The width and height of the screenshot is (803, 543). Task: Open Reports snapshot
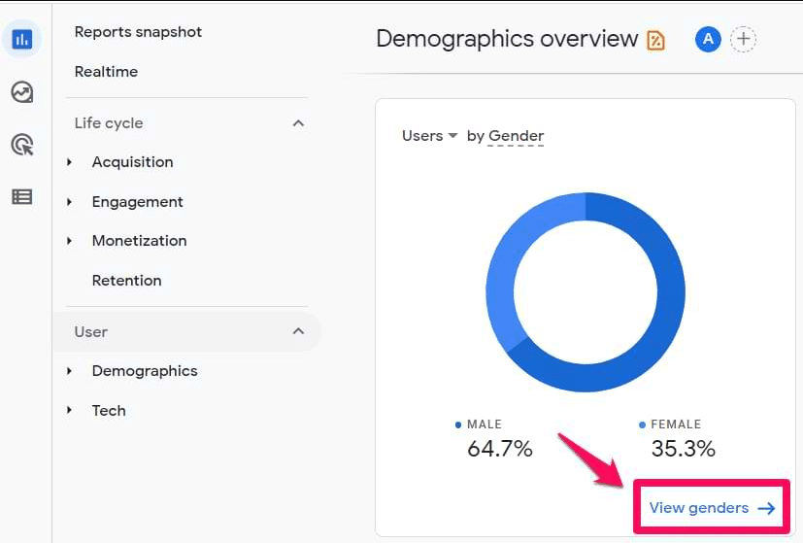[138, 32]
